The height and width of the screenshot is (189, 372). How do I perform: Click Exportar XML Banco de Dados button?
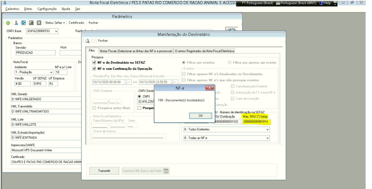coord(145,171)
